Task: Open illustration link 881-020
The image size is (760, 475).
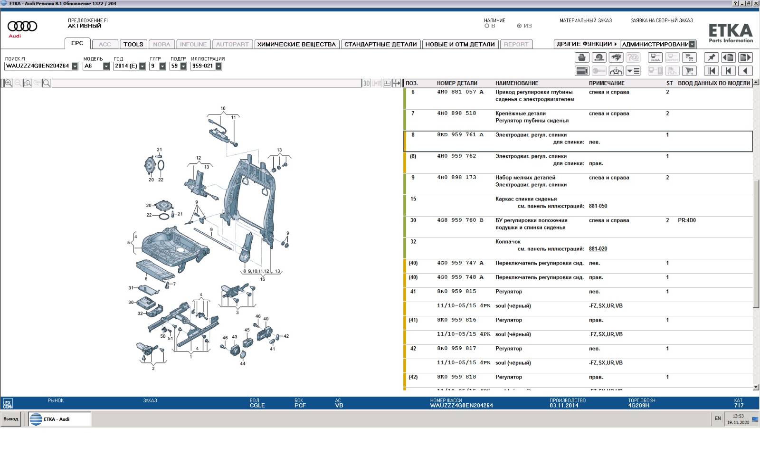Action: (x=598, y=249)
